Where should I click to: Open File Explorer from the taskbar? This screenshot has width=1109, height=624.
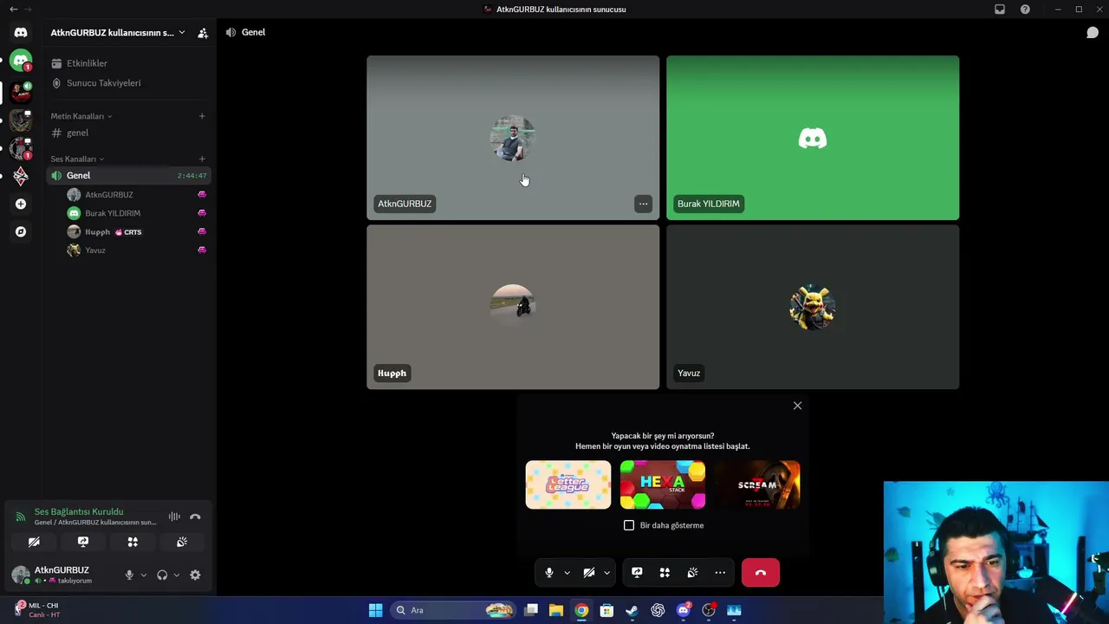coord(556,610)
